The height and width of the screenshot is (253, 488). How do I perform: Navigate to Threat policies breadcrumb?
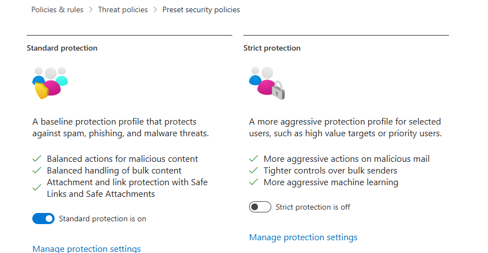[x=123, y=9]
